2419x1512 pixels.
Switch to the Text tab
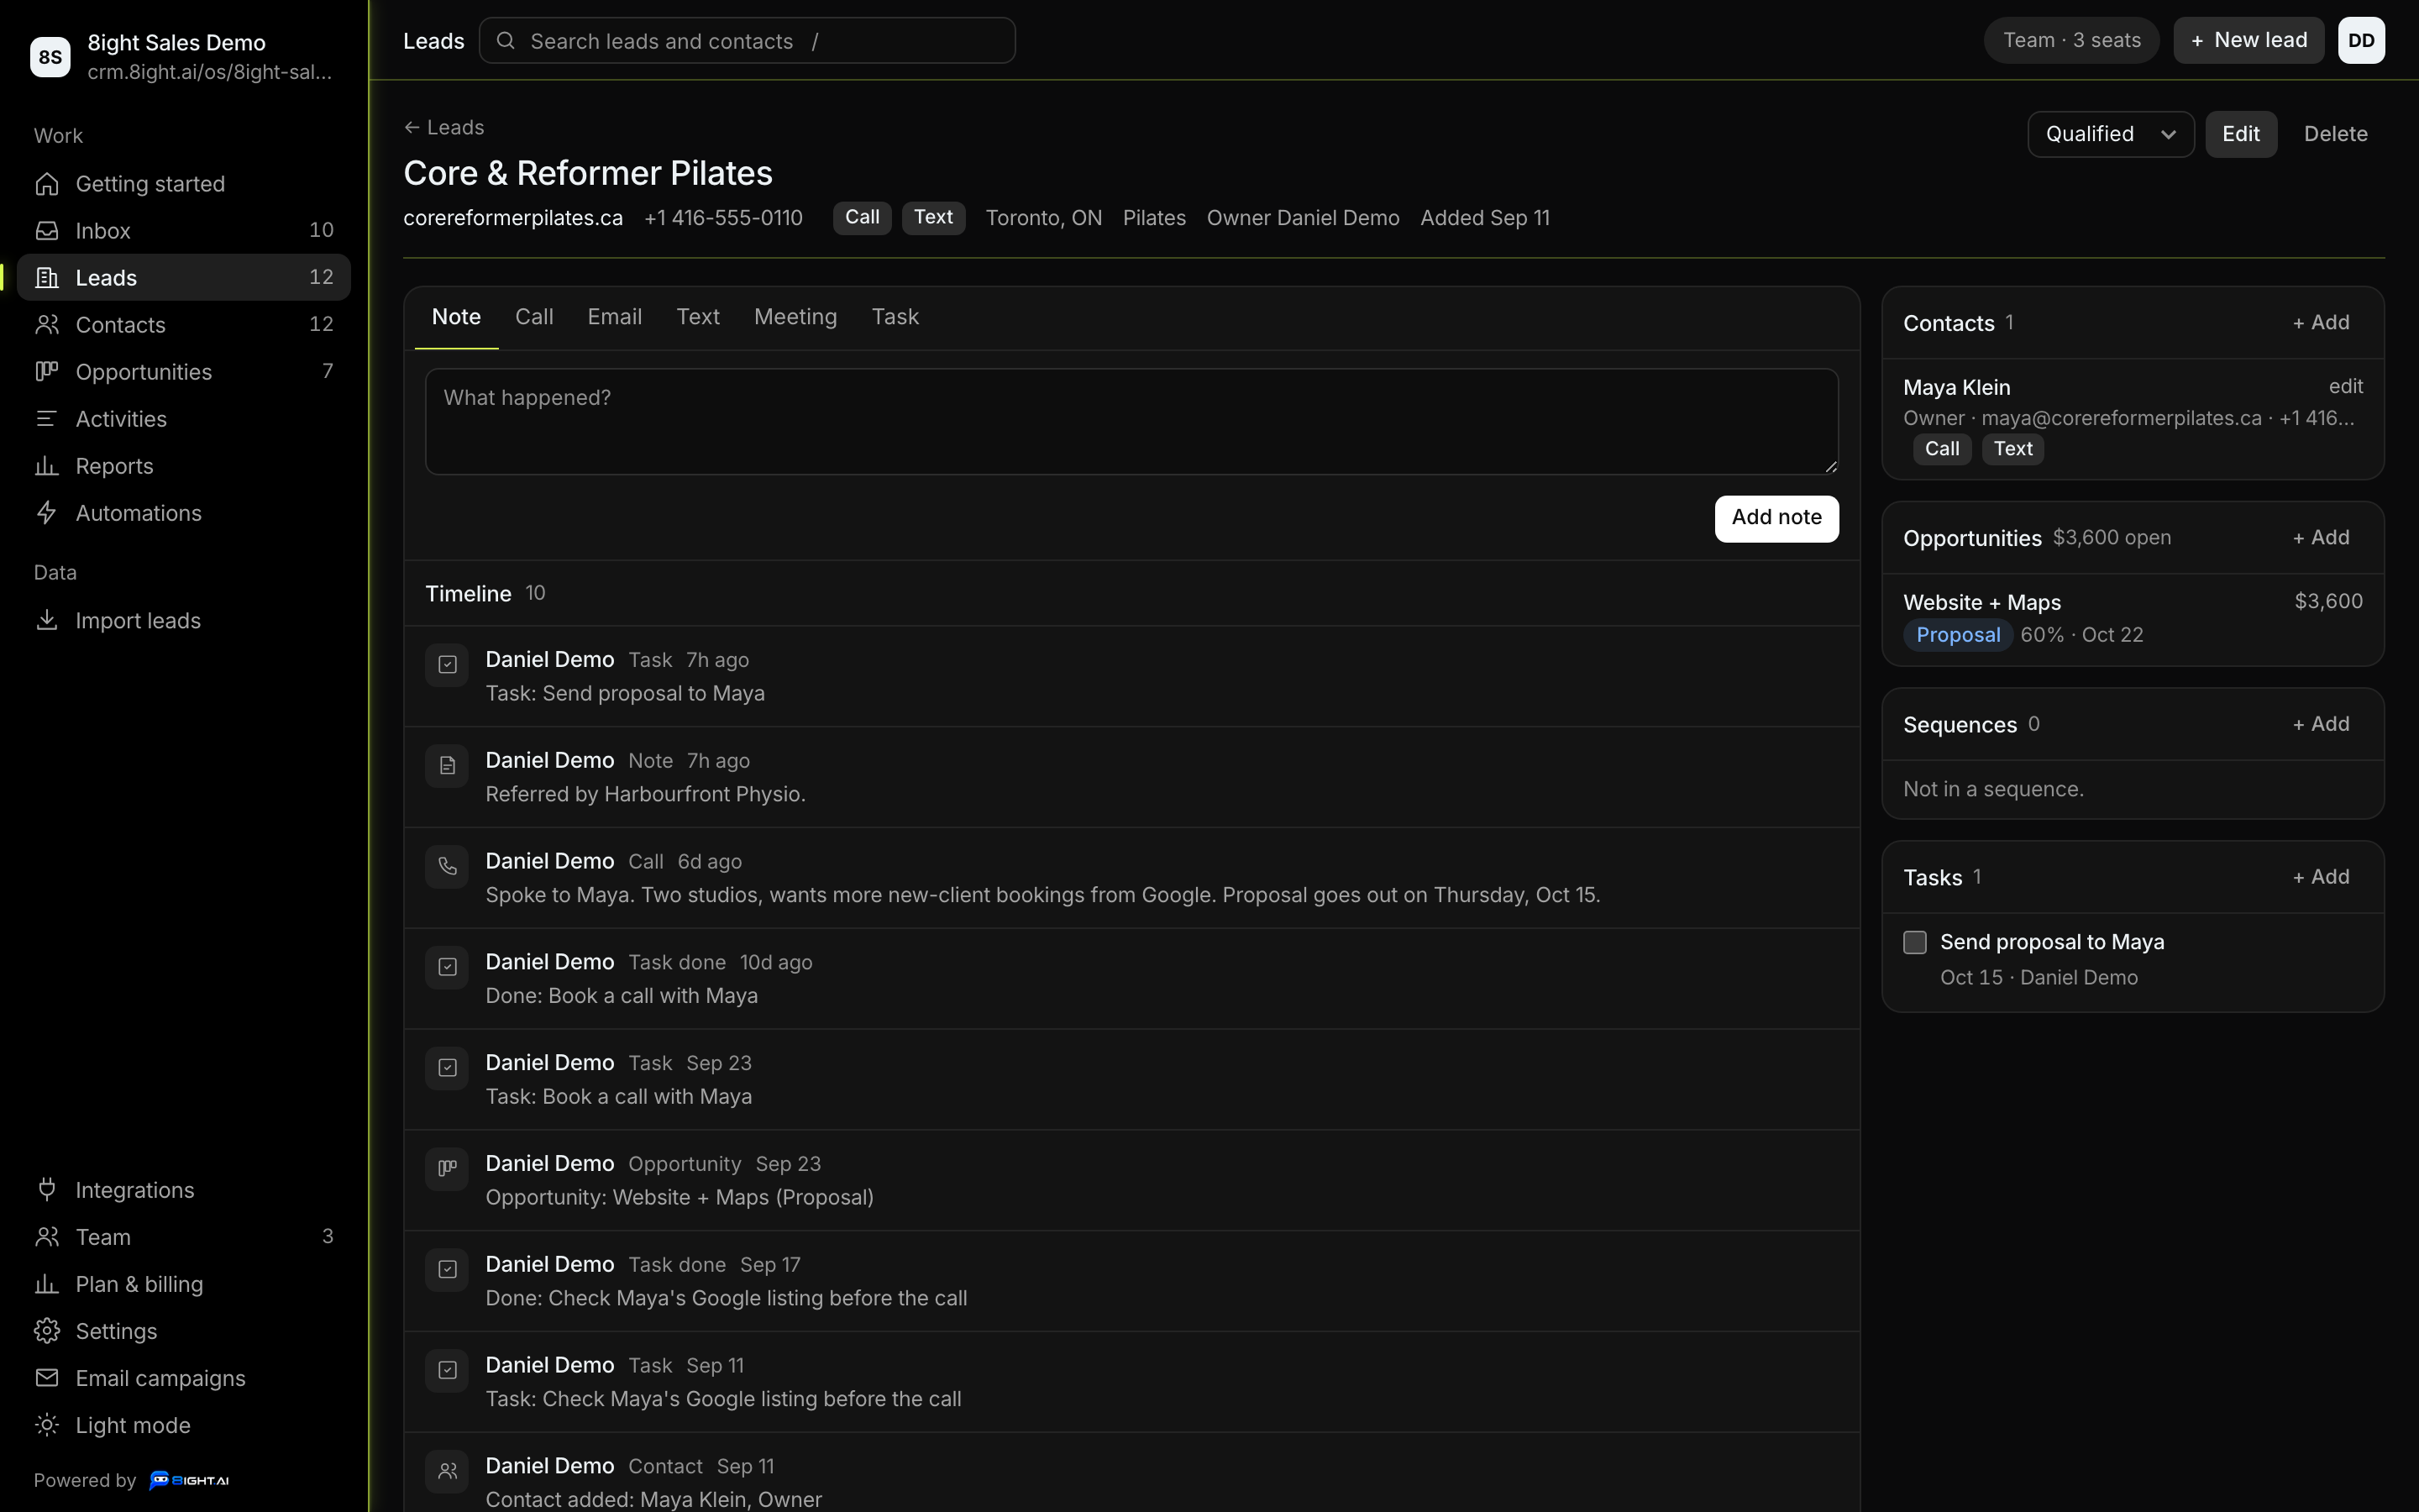698,317
